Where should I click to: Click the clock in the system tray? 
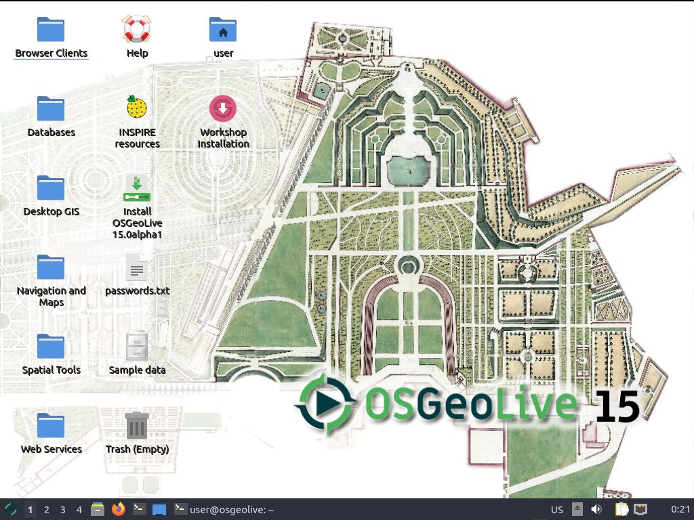tap(680, 510)
